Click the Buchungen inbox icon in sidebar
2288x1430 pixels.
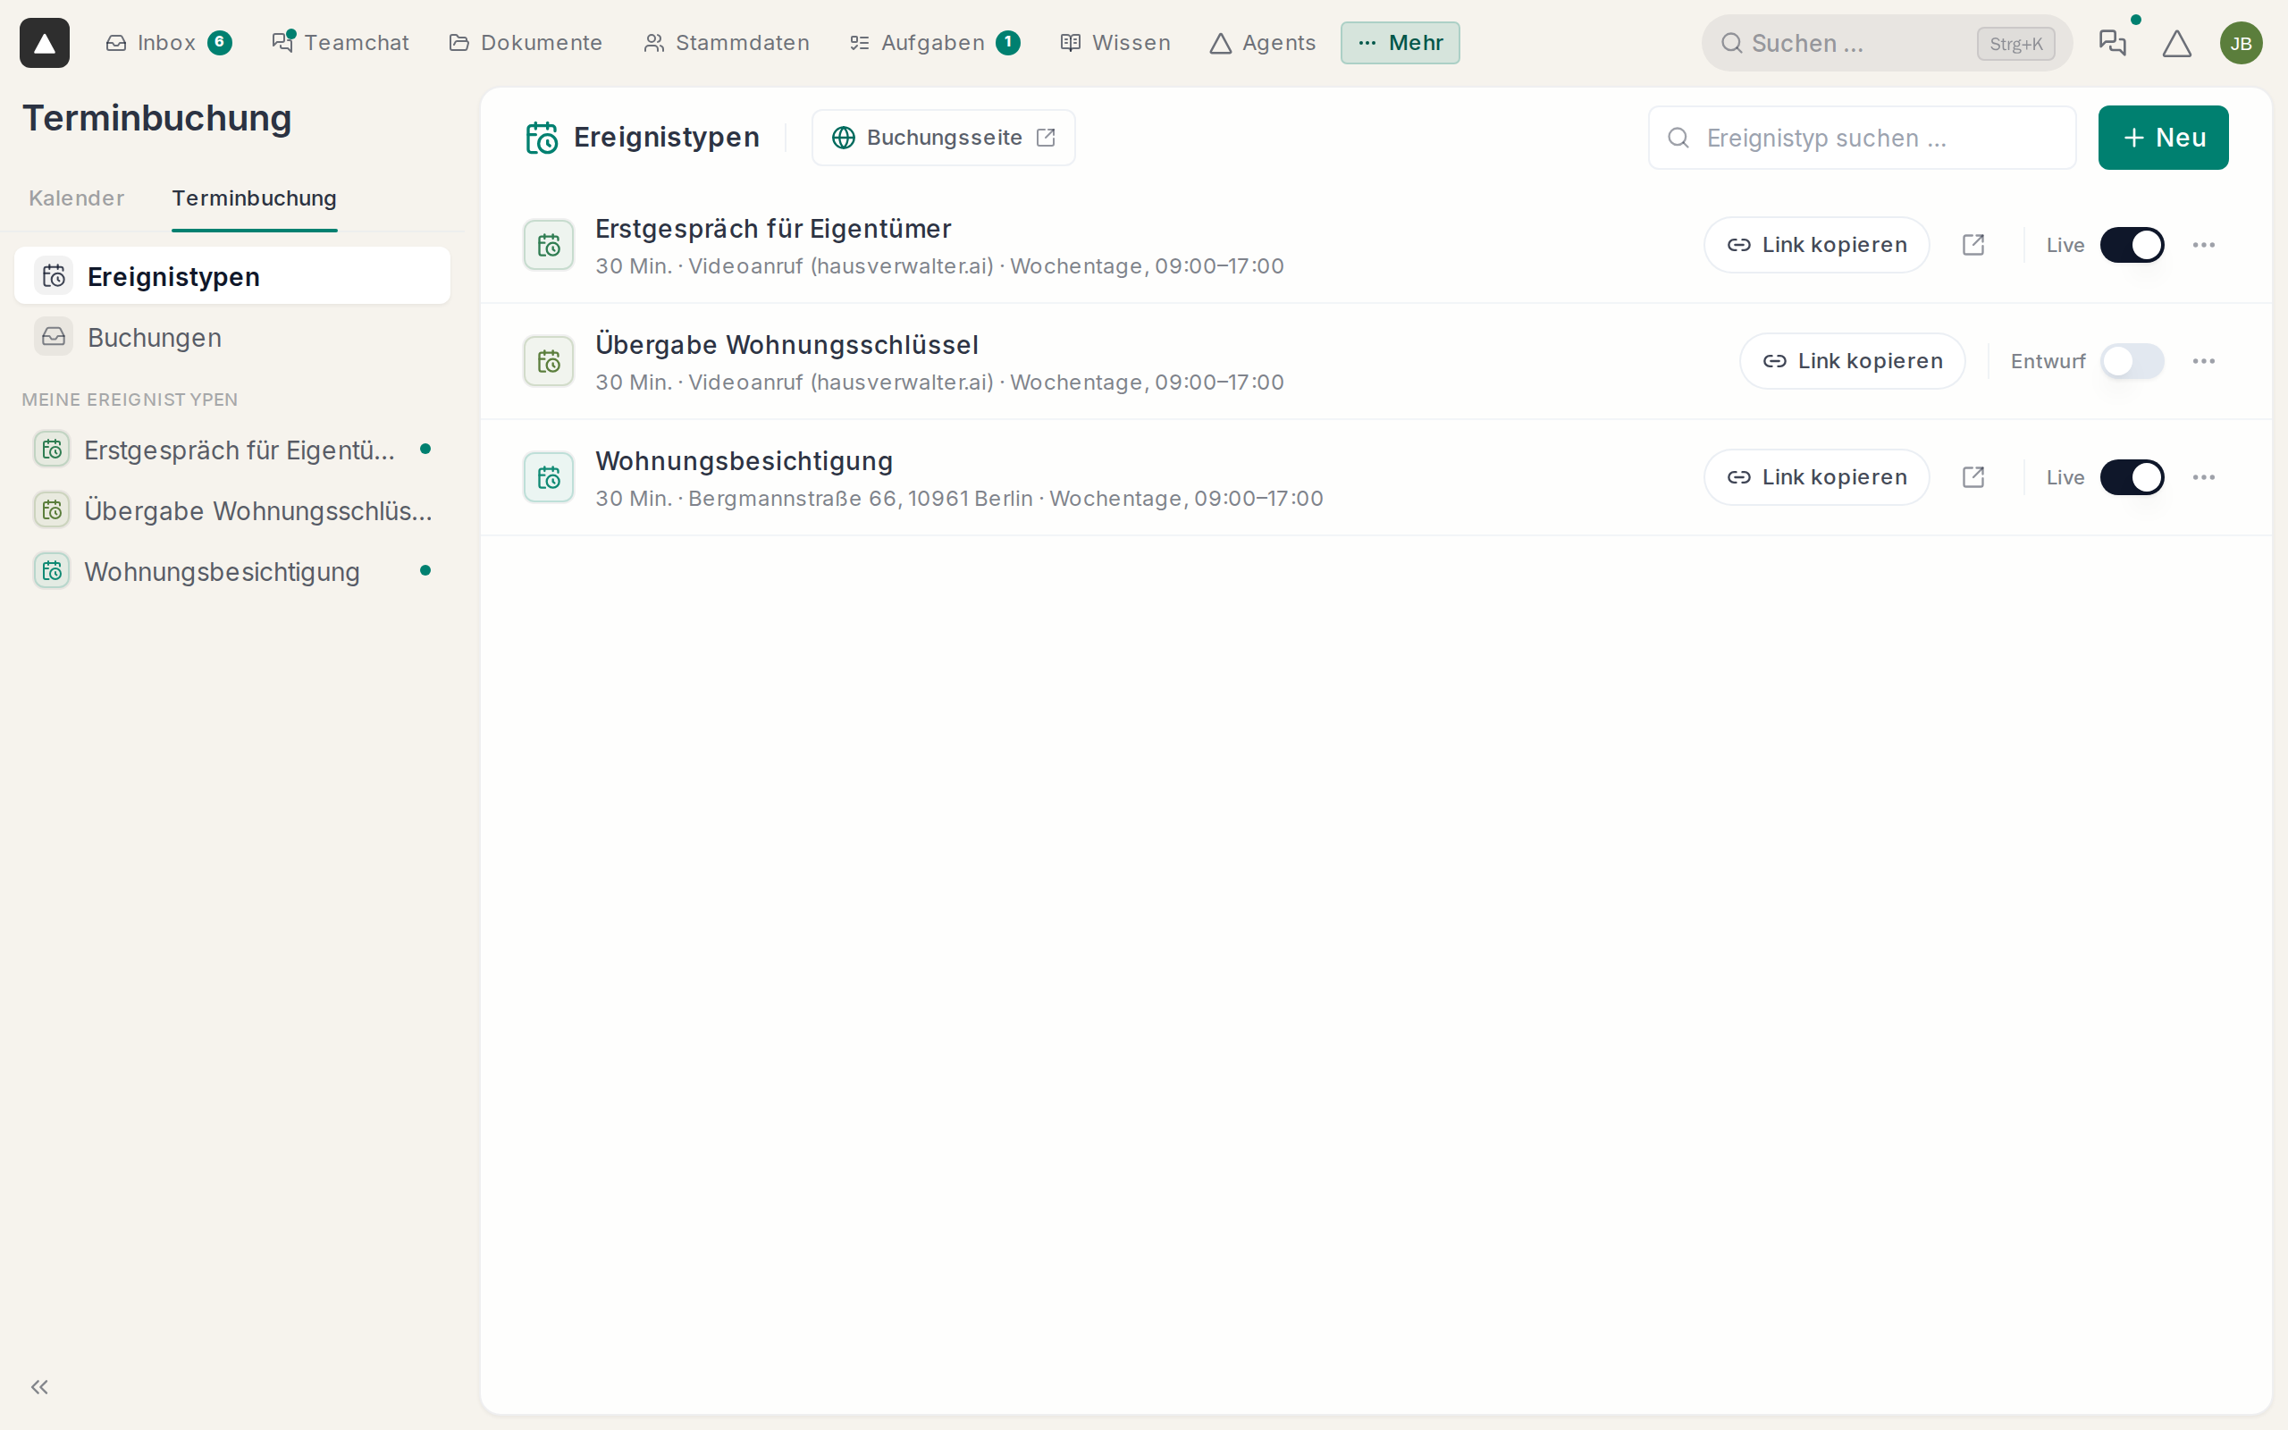click(x=54, y=337)
